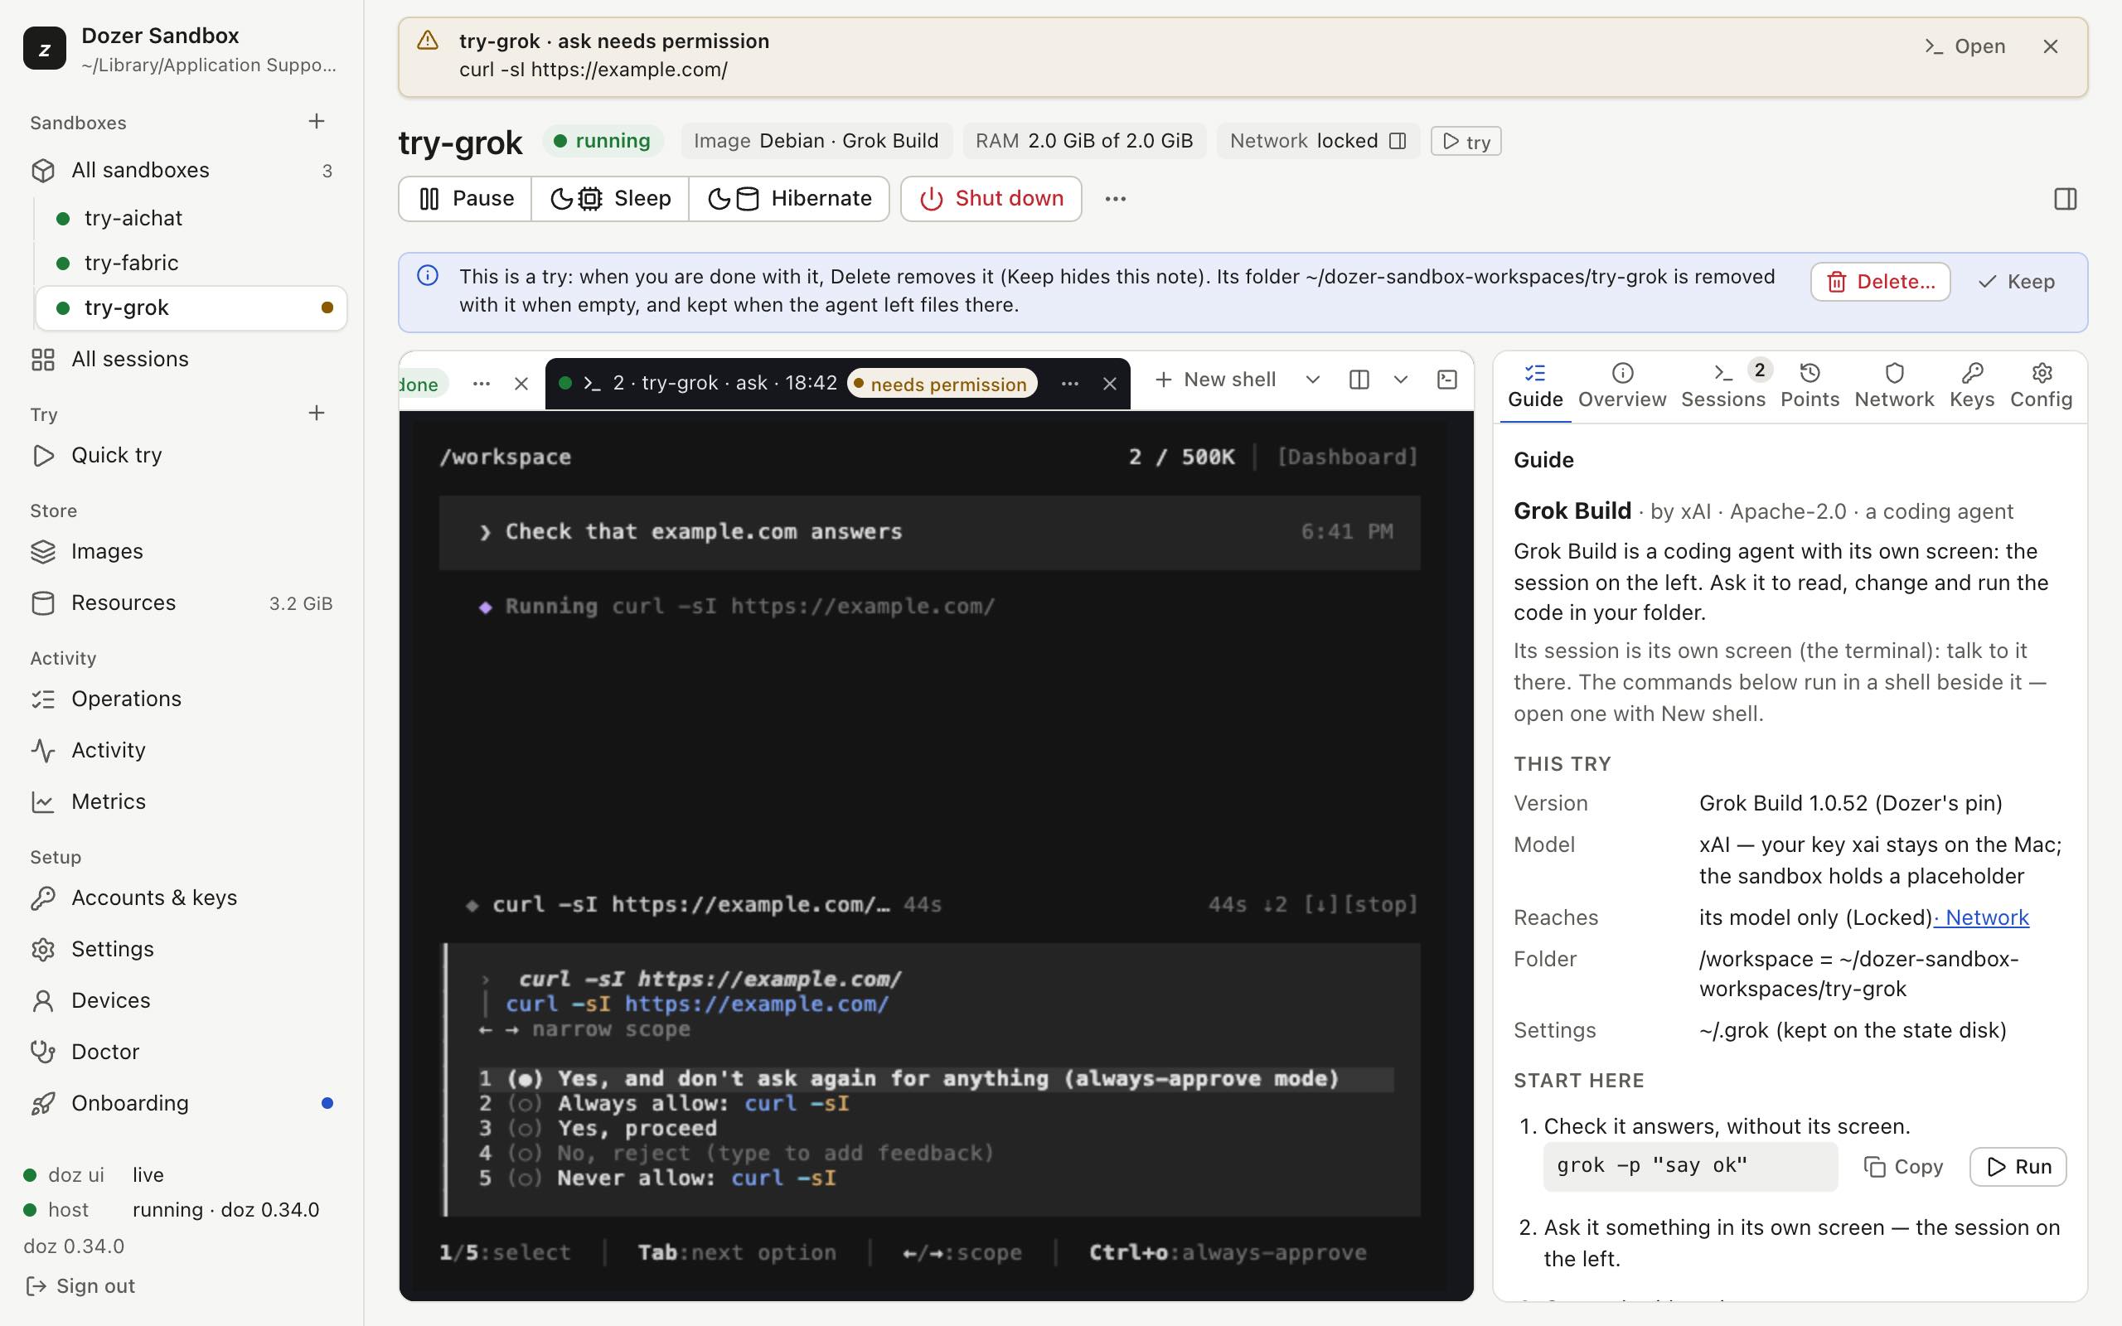Run the grok -p say ok command
This screenshot has width=2122, height=1326.
pyautogui.click(x=2018, y=1167)
